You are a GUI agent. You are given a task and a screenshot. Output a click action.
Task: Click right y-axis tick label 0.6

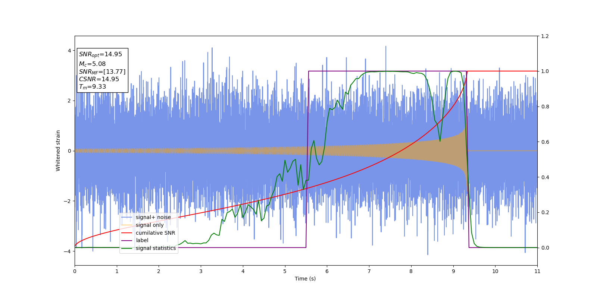[x=545, y=142]
